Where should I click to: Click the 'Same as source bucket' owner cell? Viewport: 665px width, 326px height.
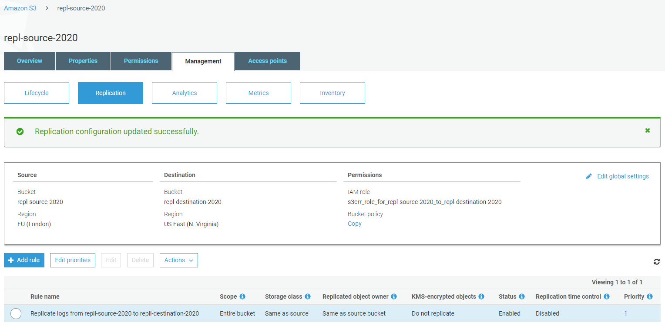(354, 313)
